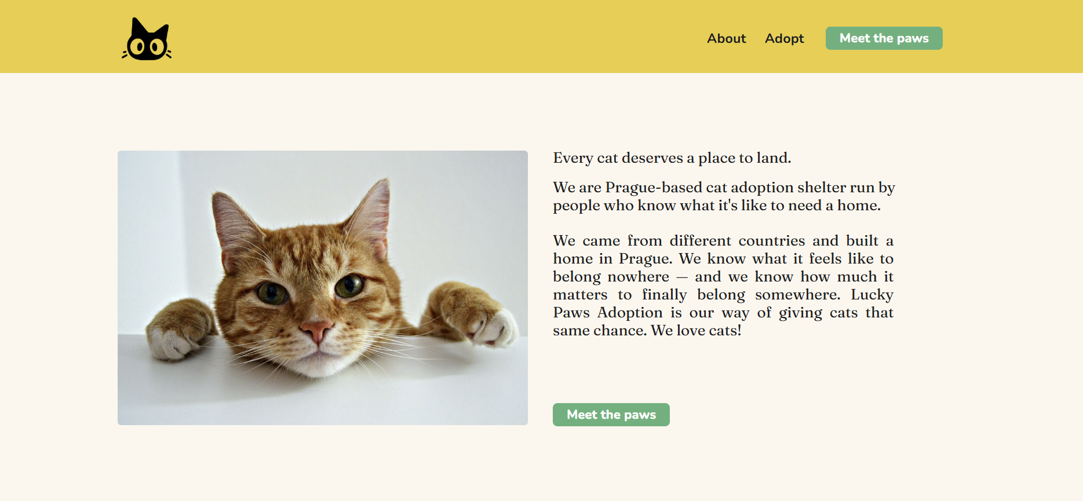Click the cat's left ear in photo
The height and width of the screenshot is (501, 1083).
234,227
